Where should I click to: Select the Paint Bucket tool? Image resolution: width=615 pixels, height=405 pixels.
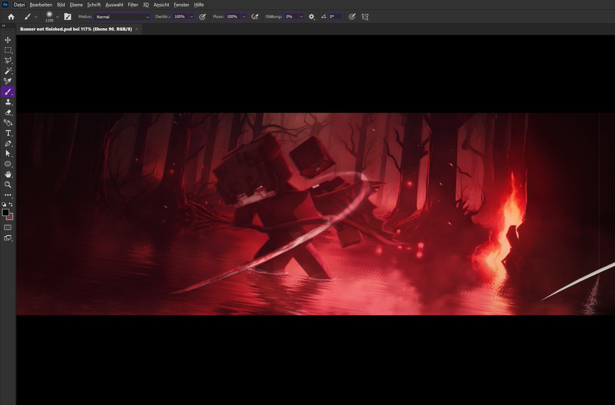pyautogui.click(x=8, y=123)
